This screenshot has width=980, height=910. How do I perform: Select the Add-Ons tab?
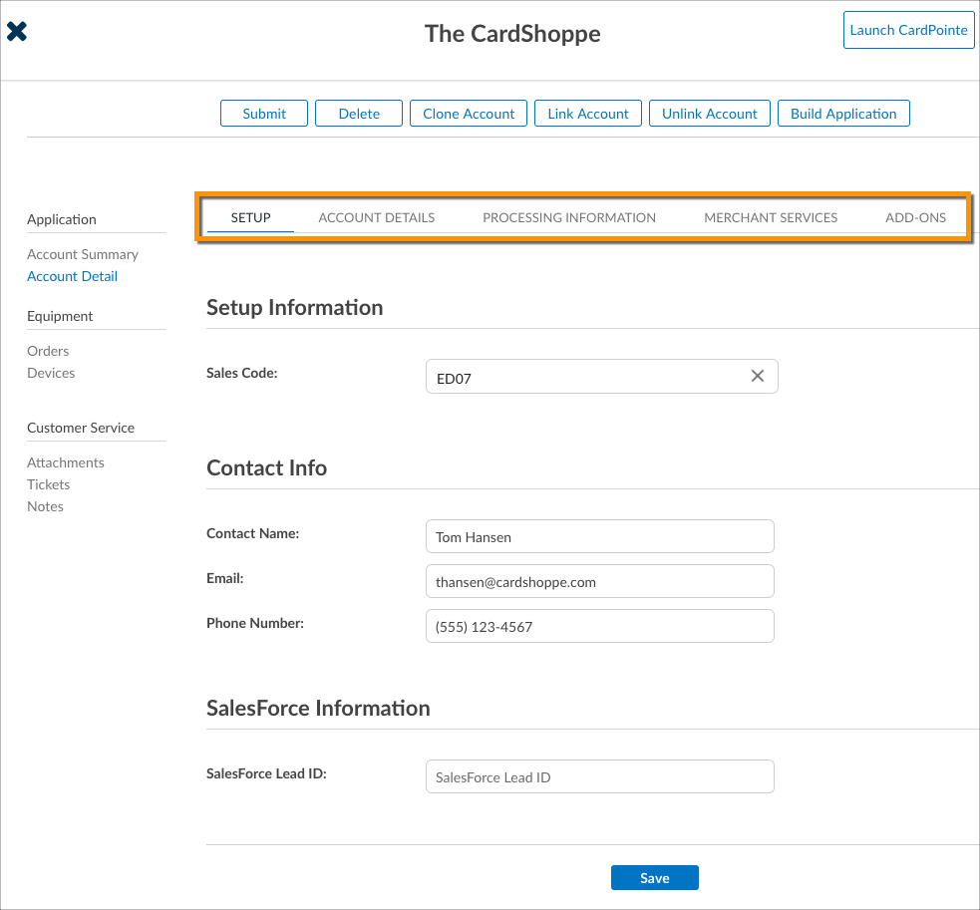click(915, 217)
